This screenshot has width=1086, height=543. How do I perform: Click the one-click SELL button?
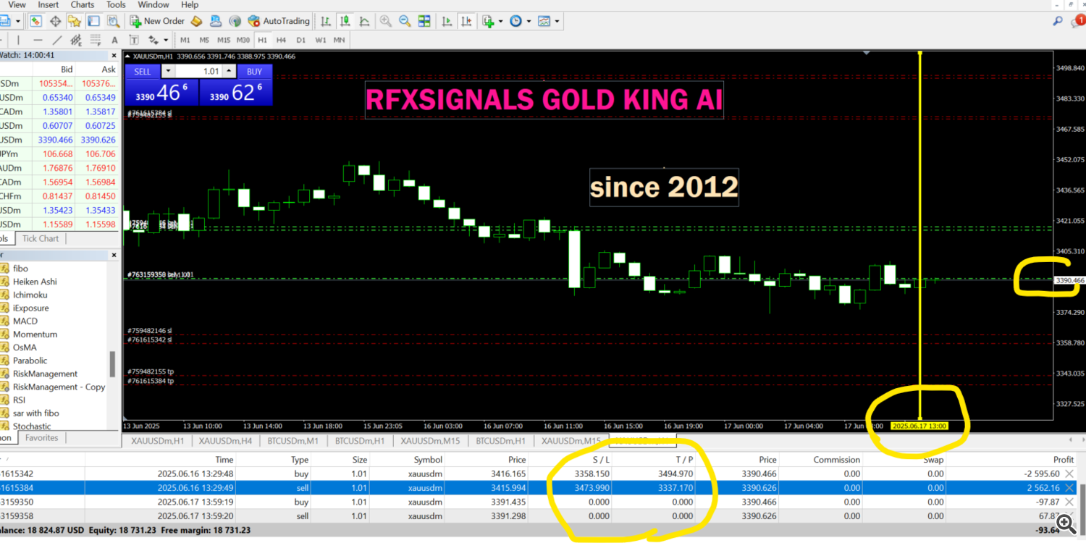[143, 71]
